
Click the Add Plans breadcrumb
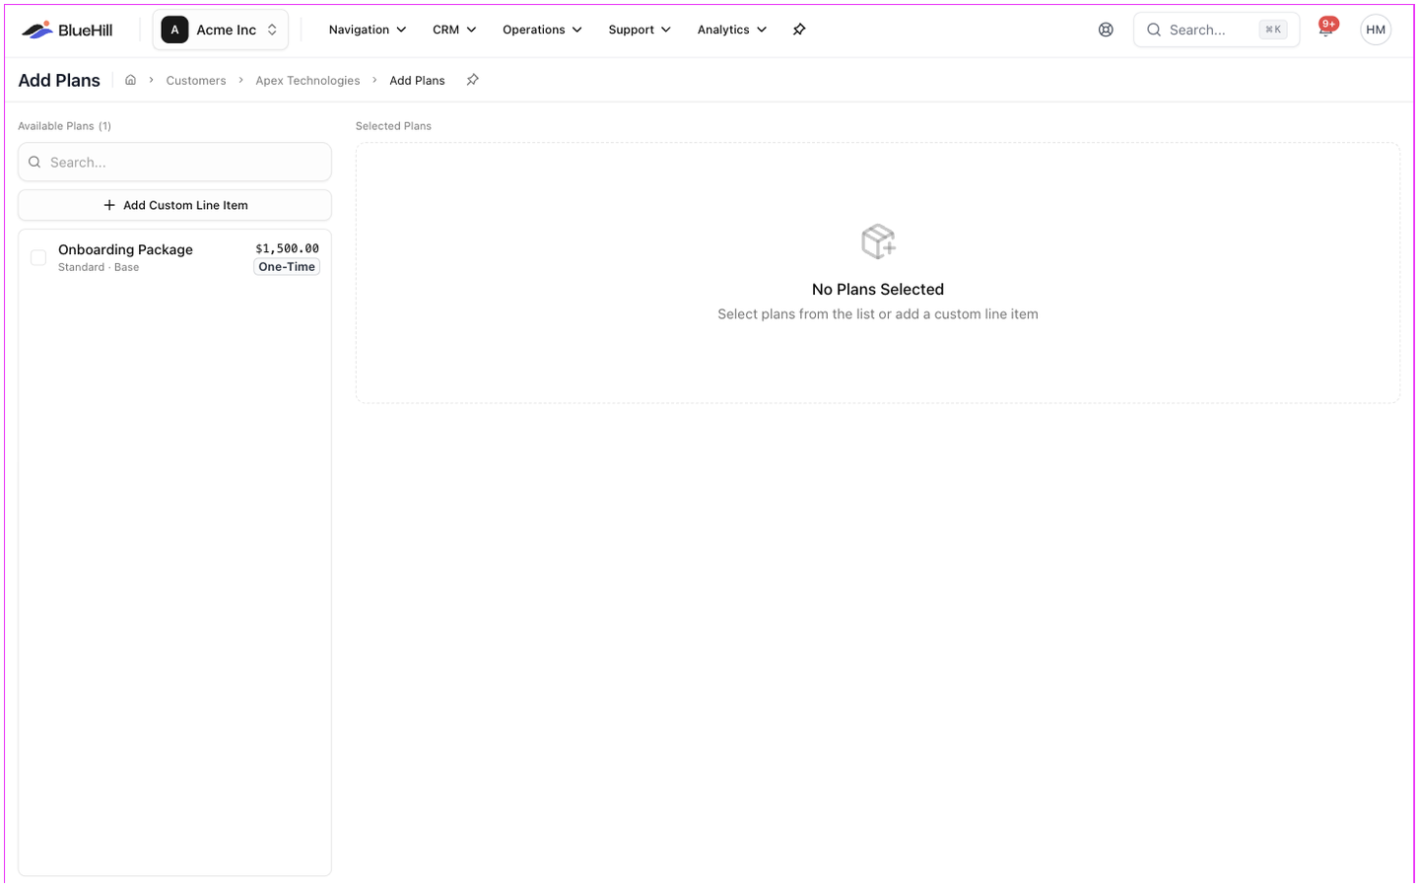tap(417, 81)
